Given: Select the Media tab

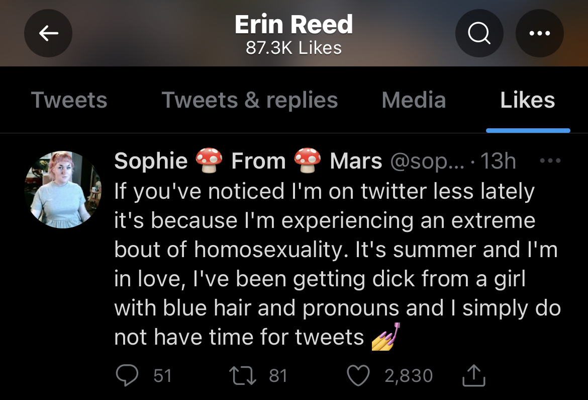Looking at the screenshot, I should tap(414, 100).
